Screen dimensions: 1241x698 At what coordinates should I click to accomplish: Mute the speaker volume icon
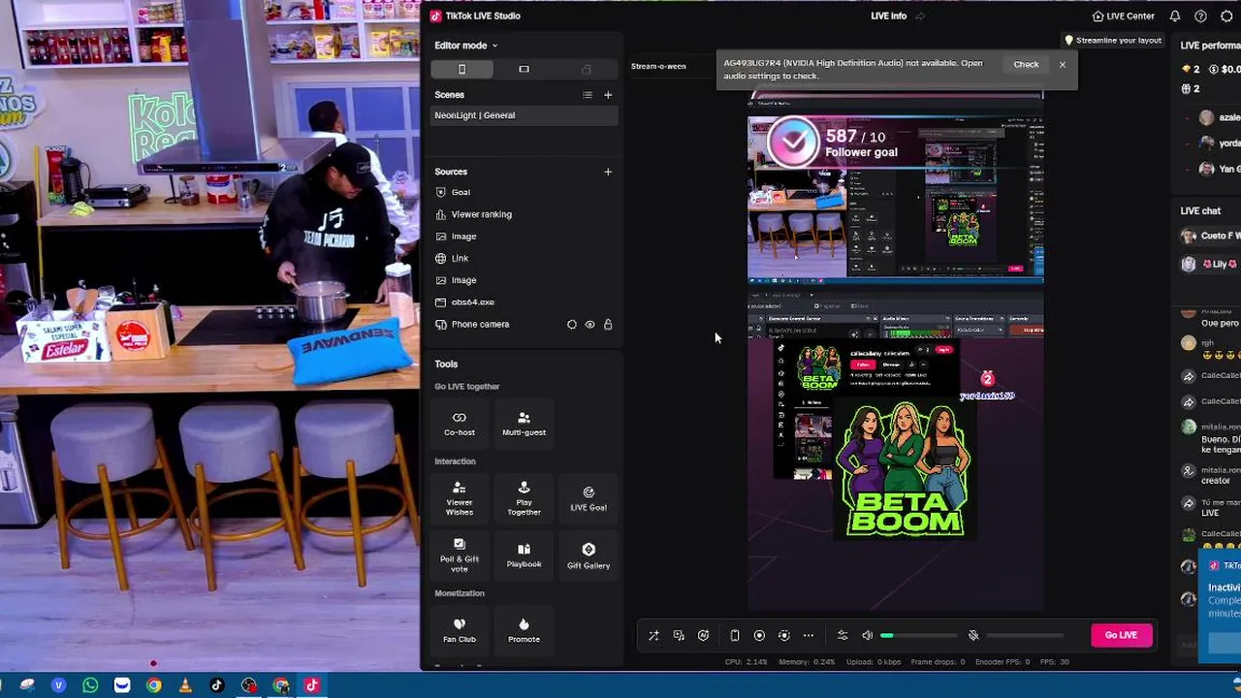tap(868, 636)
